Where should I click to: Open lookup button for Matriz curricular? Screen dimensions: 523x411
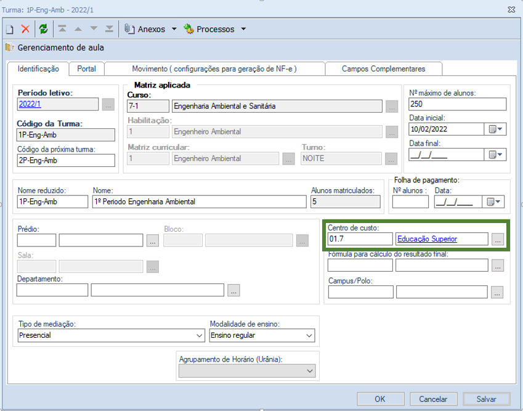click(x=288, y=159)
